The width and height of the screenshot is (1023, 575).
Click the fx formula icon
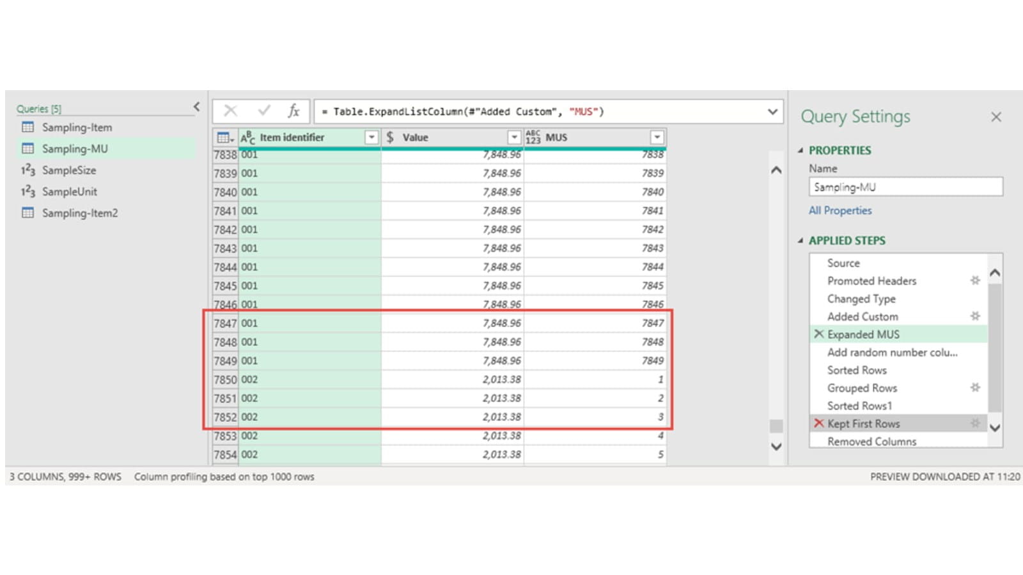pyautogui.click(x=293, y=111)
